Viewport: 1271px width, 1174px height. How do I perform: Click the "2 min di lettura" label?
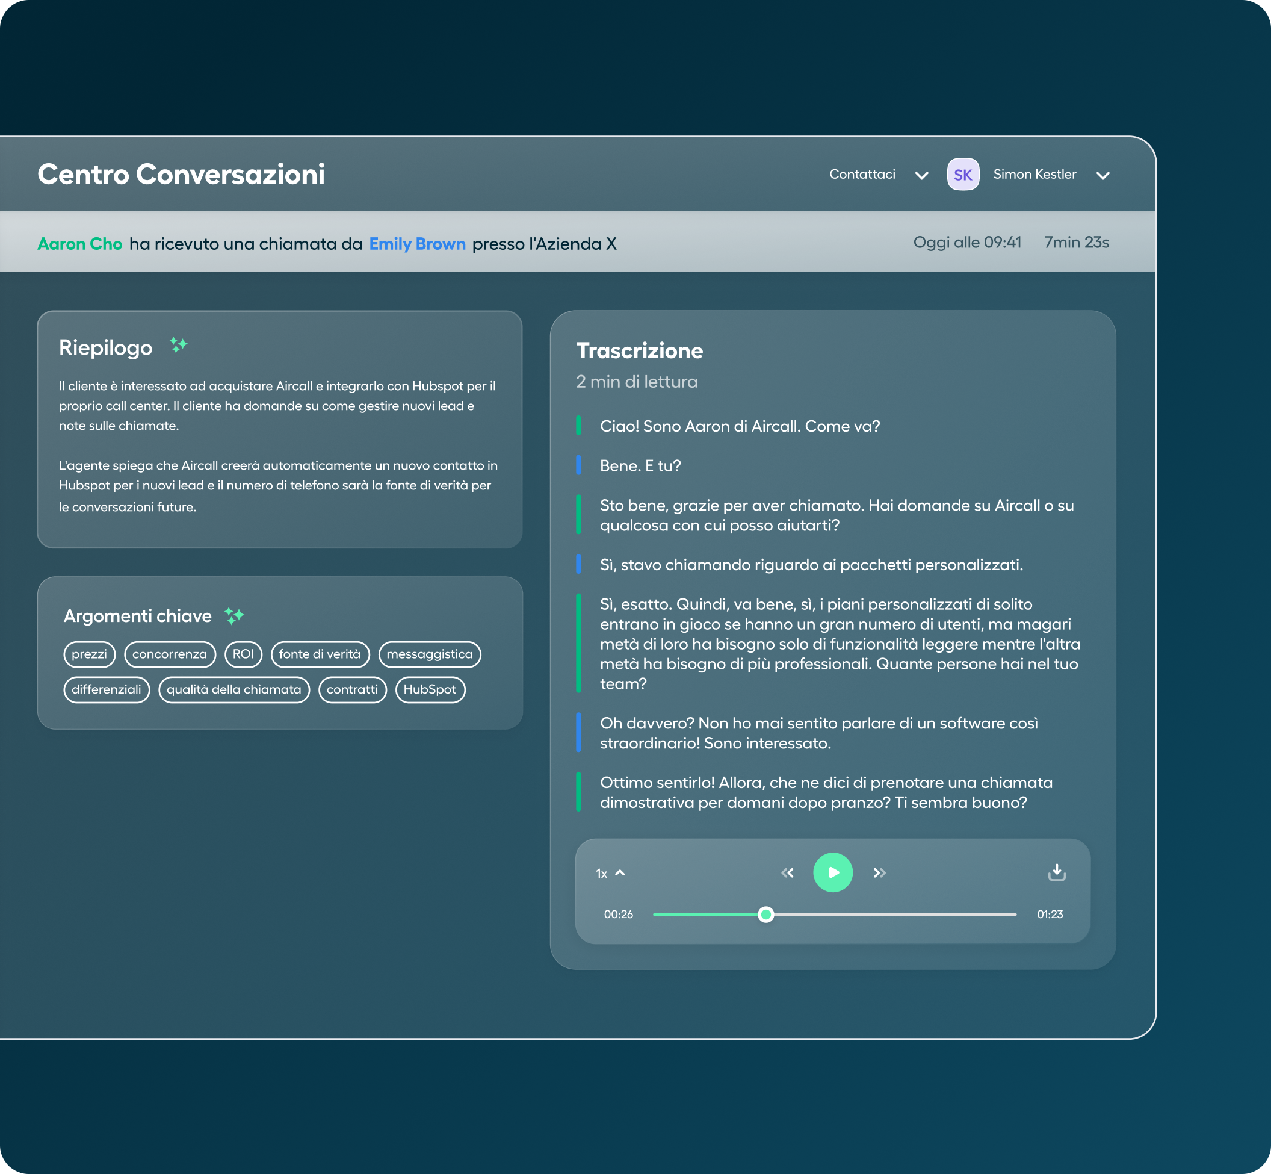pos(637,382)
